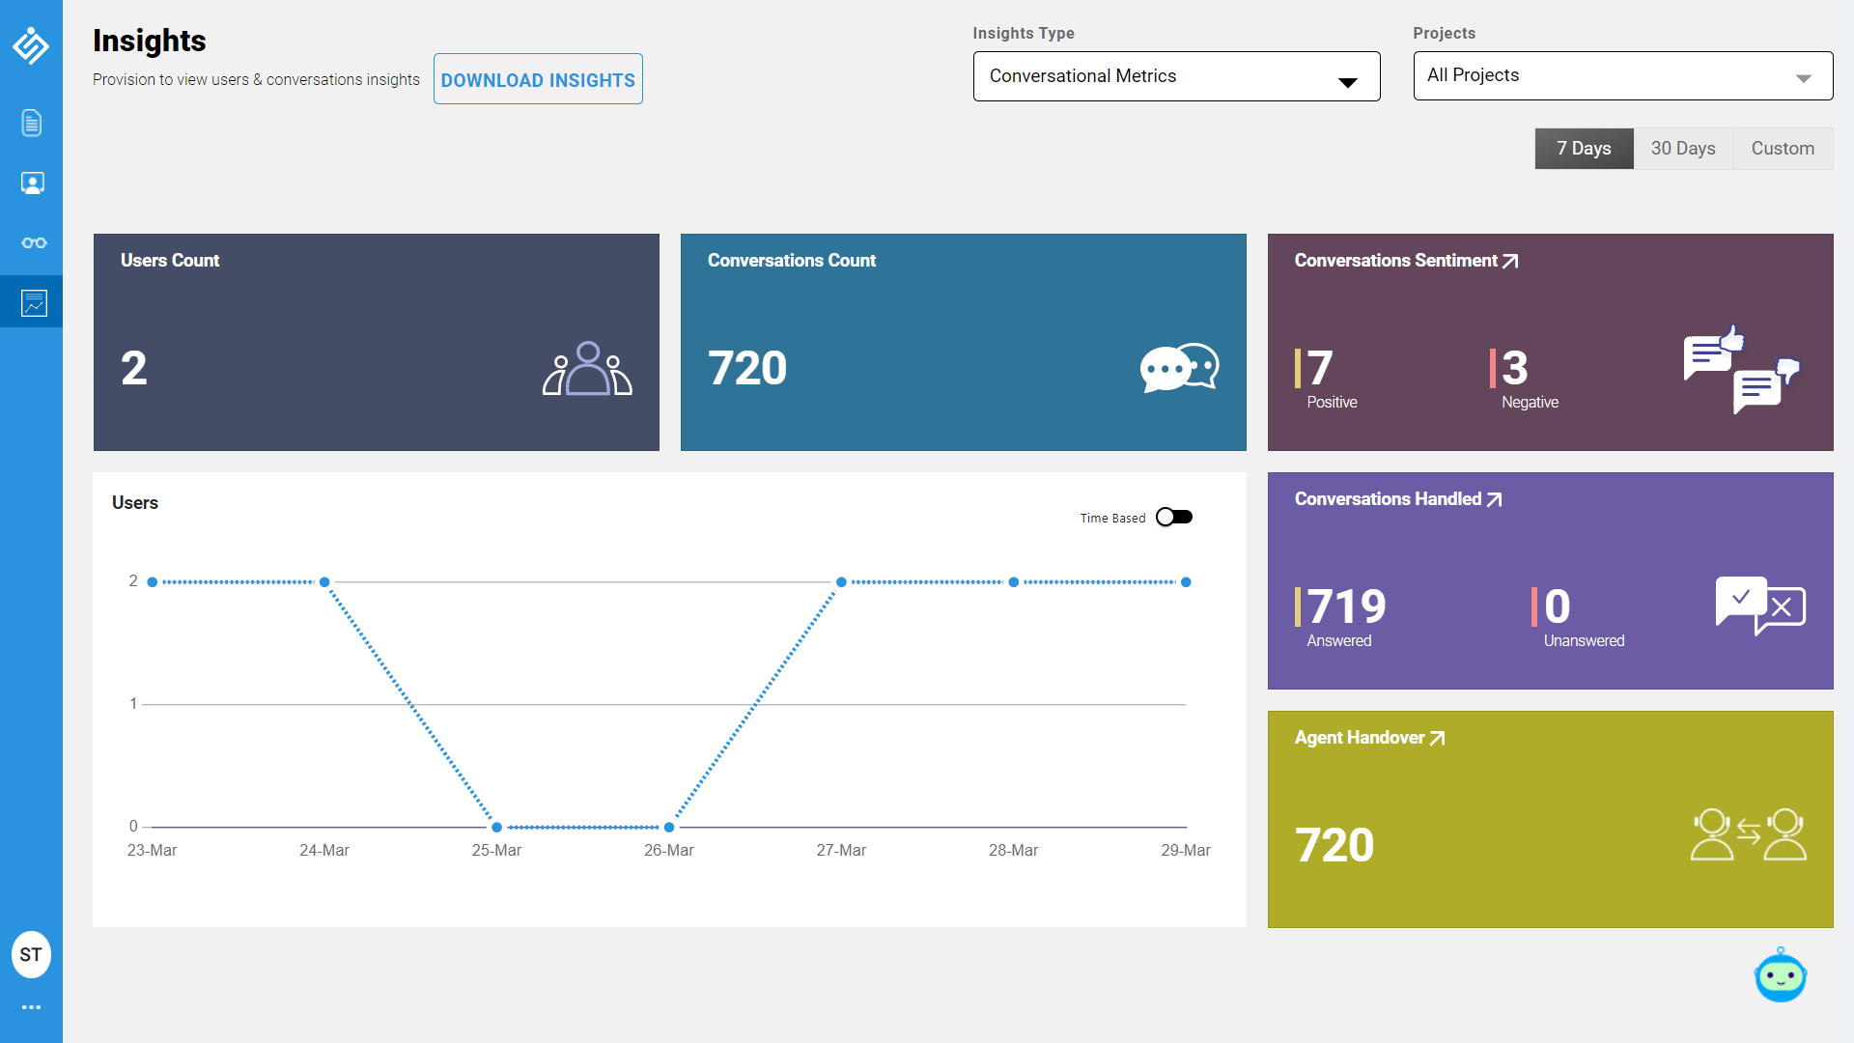Toggle the Time Based switch
1854x1043 pixels.
pyautogui.click(x=1174, y=518)
